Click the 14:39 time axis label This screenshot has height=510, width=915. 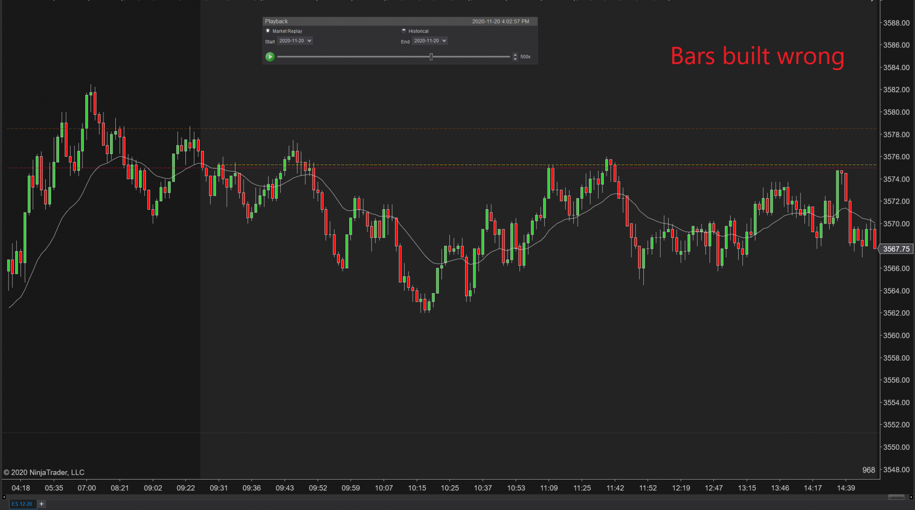pyautogui.click(x=846, y=488)
